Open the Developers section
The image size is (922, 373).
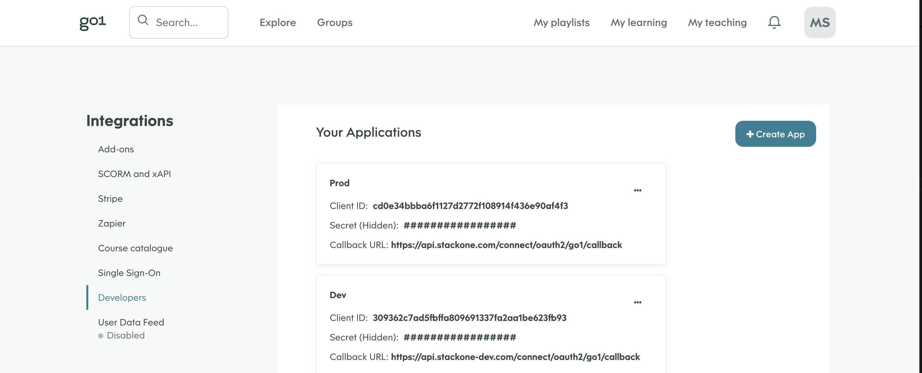(x=122, y=297)
